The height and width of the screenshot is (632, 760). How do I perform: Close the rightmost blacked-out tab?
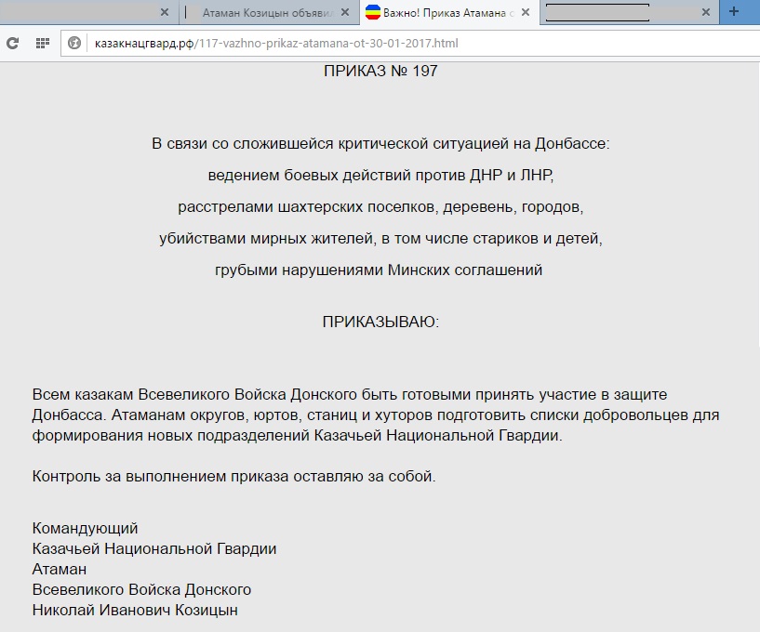point(706,13)
